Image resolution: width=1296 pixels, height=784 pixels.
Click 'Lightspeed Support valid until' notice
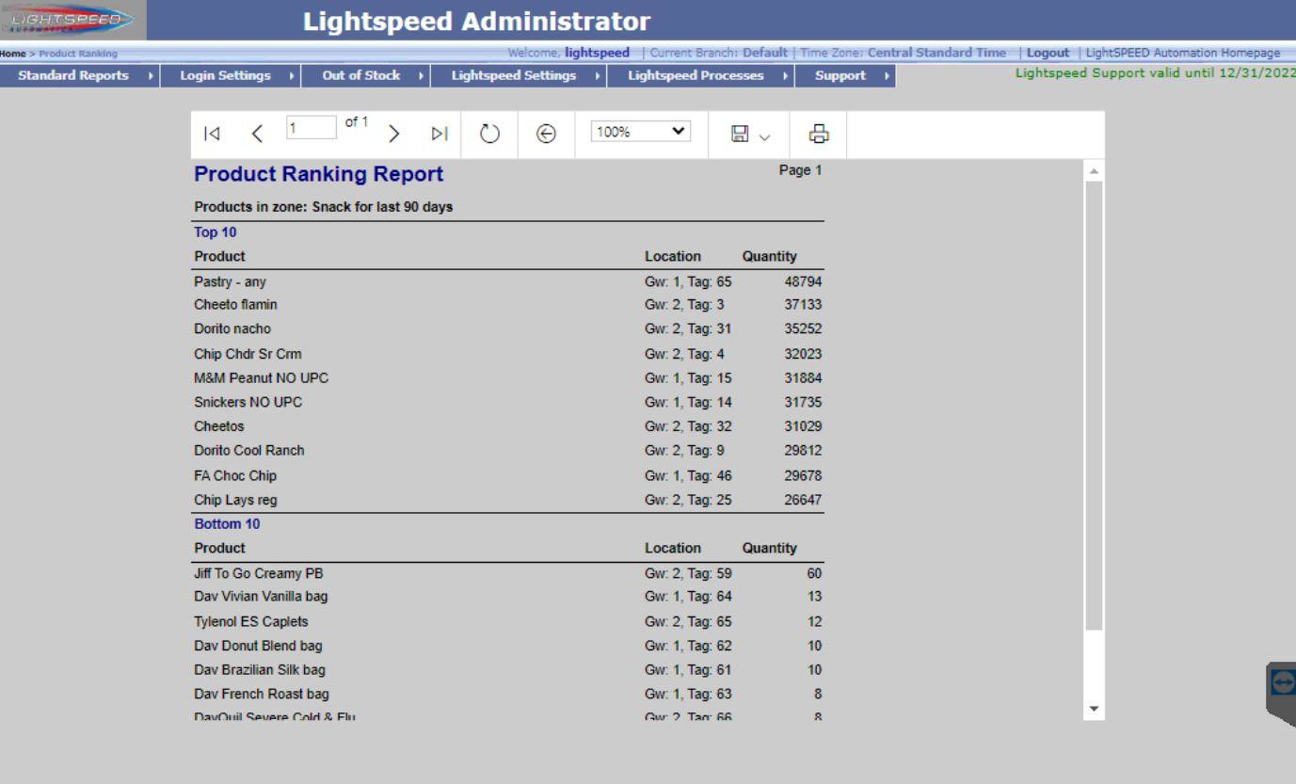1156,74
